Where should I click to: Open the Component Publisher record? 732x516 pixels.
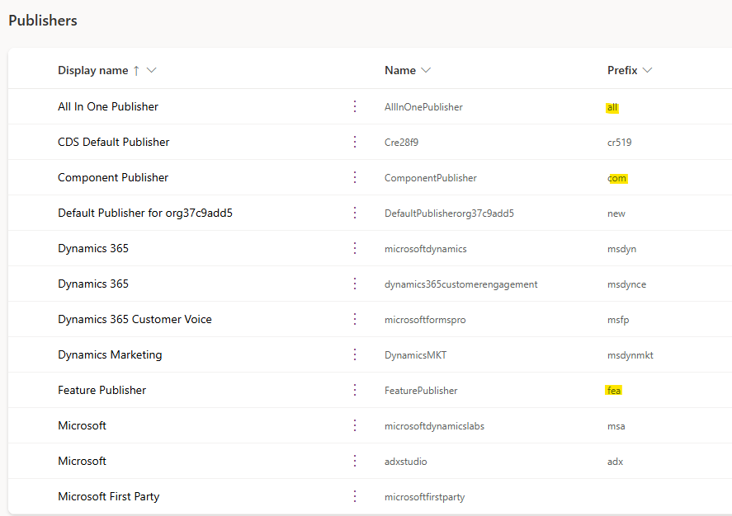113,177
